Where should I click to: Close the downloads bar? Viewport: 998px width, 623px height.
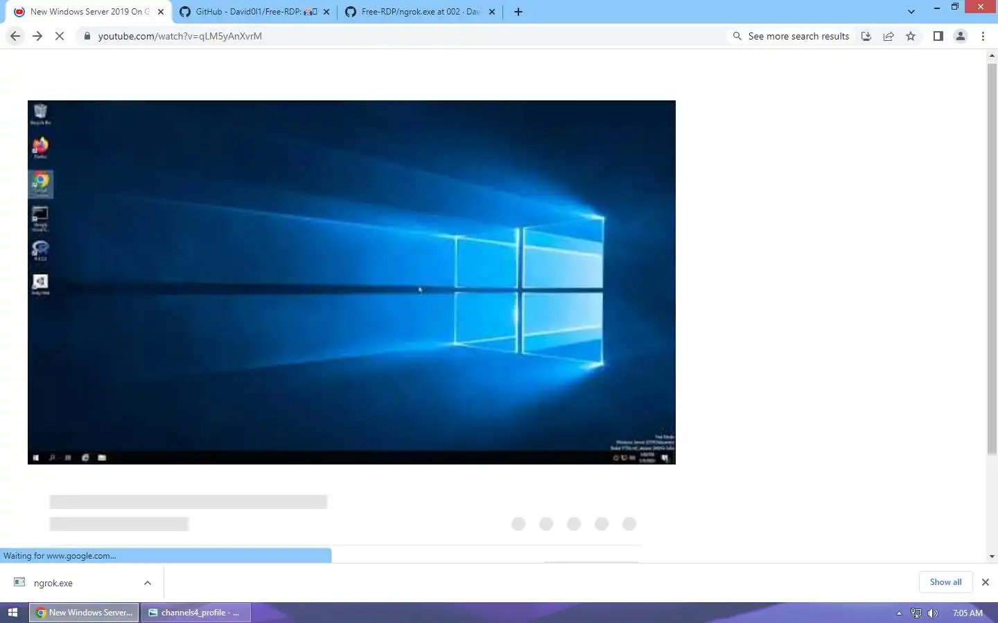(986, 582)
